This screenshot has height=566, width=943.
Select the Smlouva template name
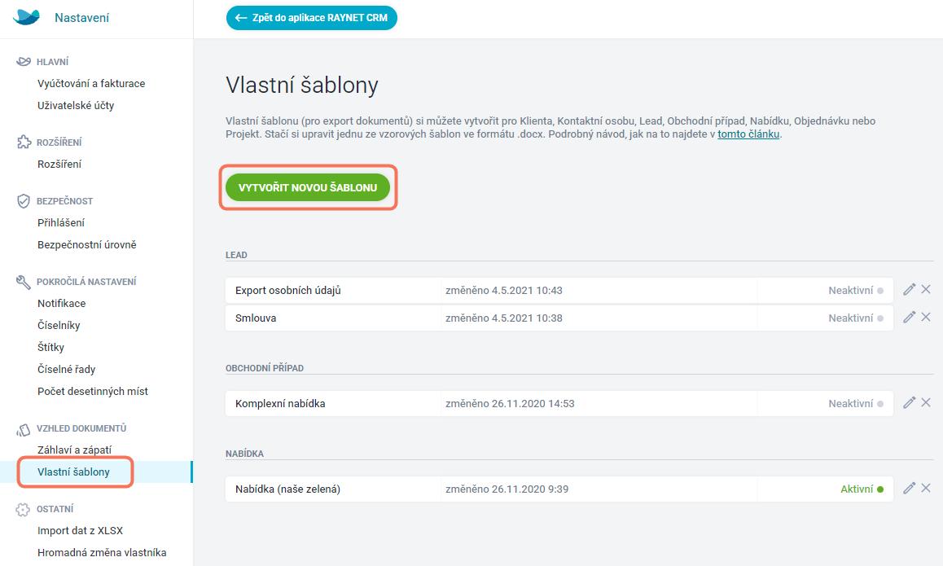coord(256,318)
